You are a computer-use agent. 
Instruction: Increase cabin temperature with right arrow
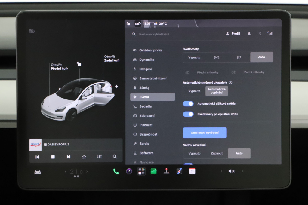point(87,172)
